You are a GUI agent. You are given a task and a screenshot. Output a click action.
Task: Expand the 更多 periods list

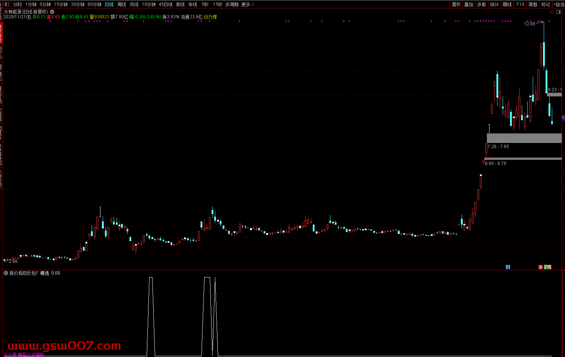247,4
